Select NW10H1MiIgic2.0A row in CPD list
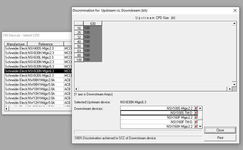The height and width of the screenshot is (150, 243). coord(38,89)
